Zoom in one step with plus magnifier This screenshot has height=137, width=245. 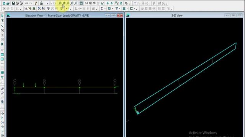(72, 3)
